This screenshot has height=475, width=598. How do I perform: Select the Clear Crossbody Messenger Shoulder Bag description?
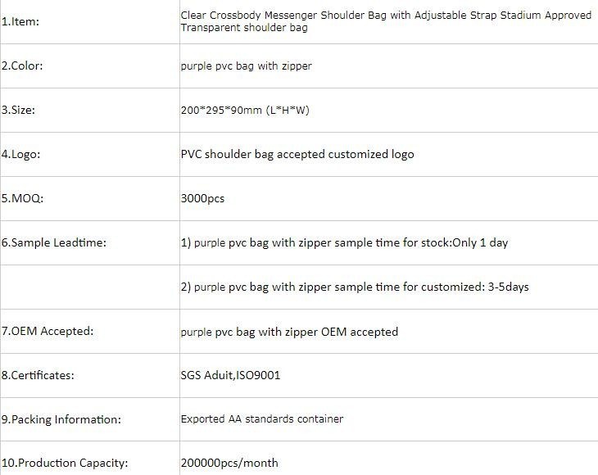(x=386, y=21)
